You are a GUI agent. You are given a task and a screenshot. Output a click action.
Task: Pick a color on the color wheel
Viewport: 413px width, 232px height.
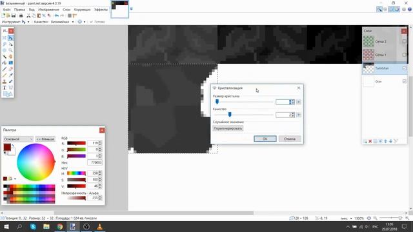(x=36, y=162)
